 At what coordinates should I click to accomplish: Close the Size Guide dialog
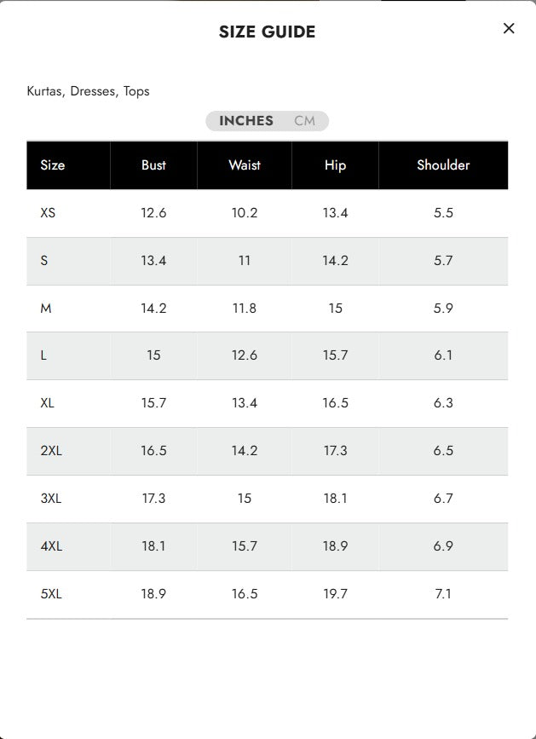pos(509,28)
